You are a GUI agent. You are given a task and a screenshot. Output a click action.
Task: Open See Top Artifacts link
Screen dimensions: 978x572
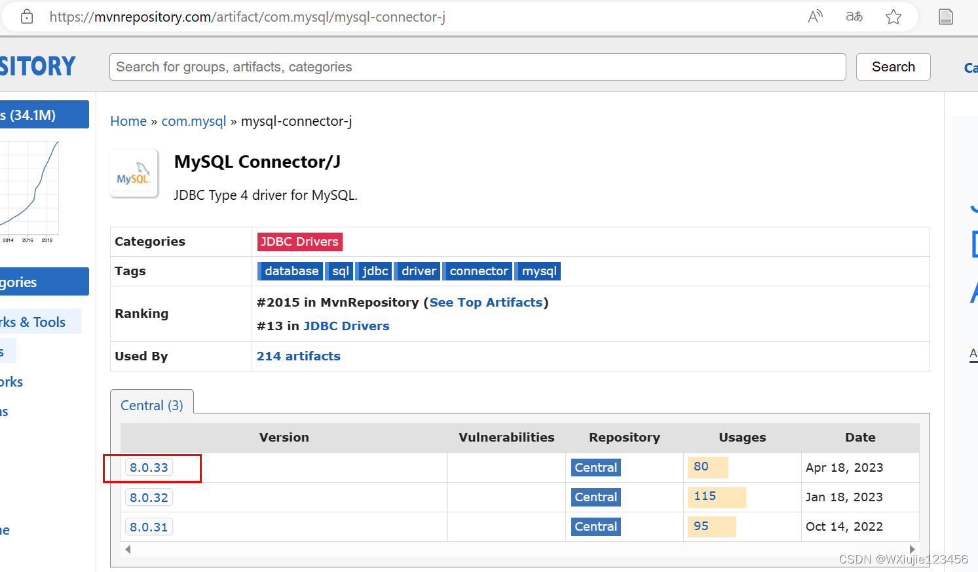pos(486,303)
